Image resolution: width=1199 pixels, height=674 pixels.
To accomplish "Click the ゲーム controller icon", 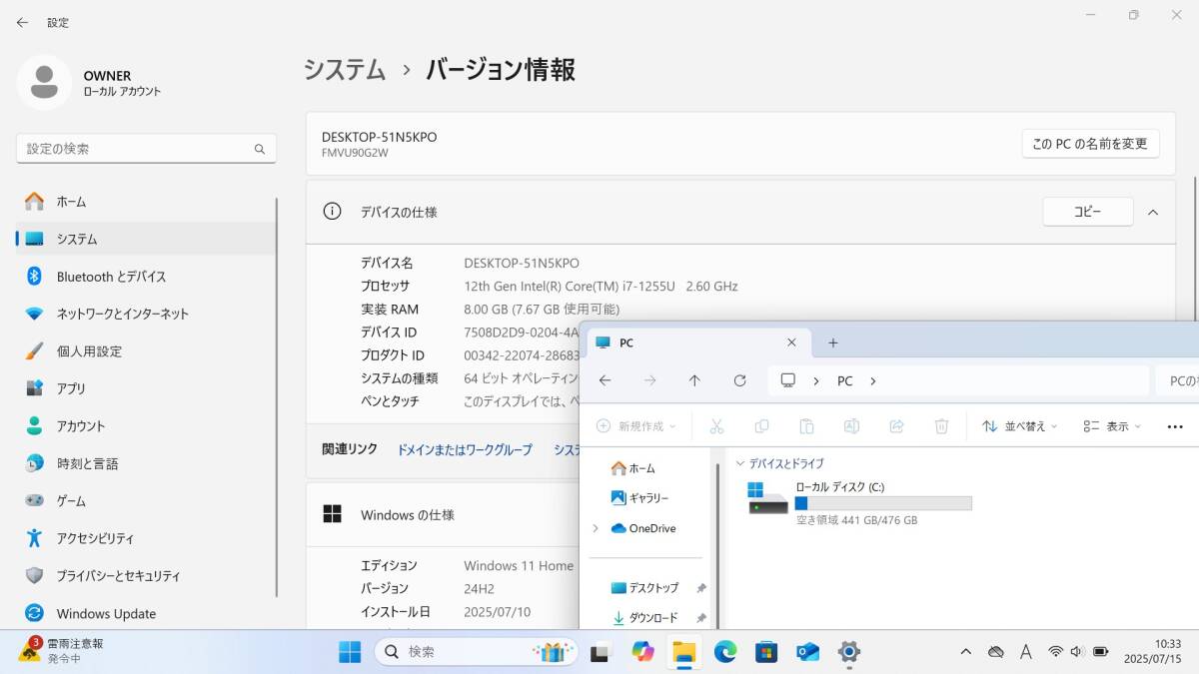I will tap(34, 500).
